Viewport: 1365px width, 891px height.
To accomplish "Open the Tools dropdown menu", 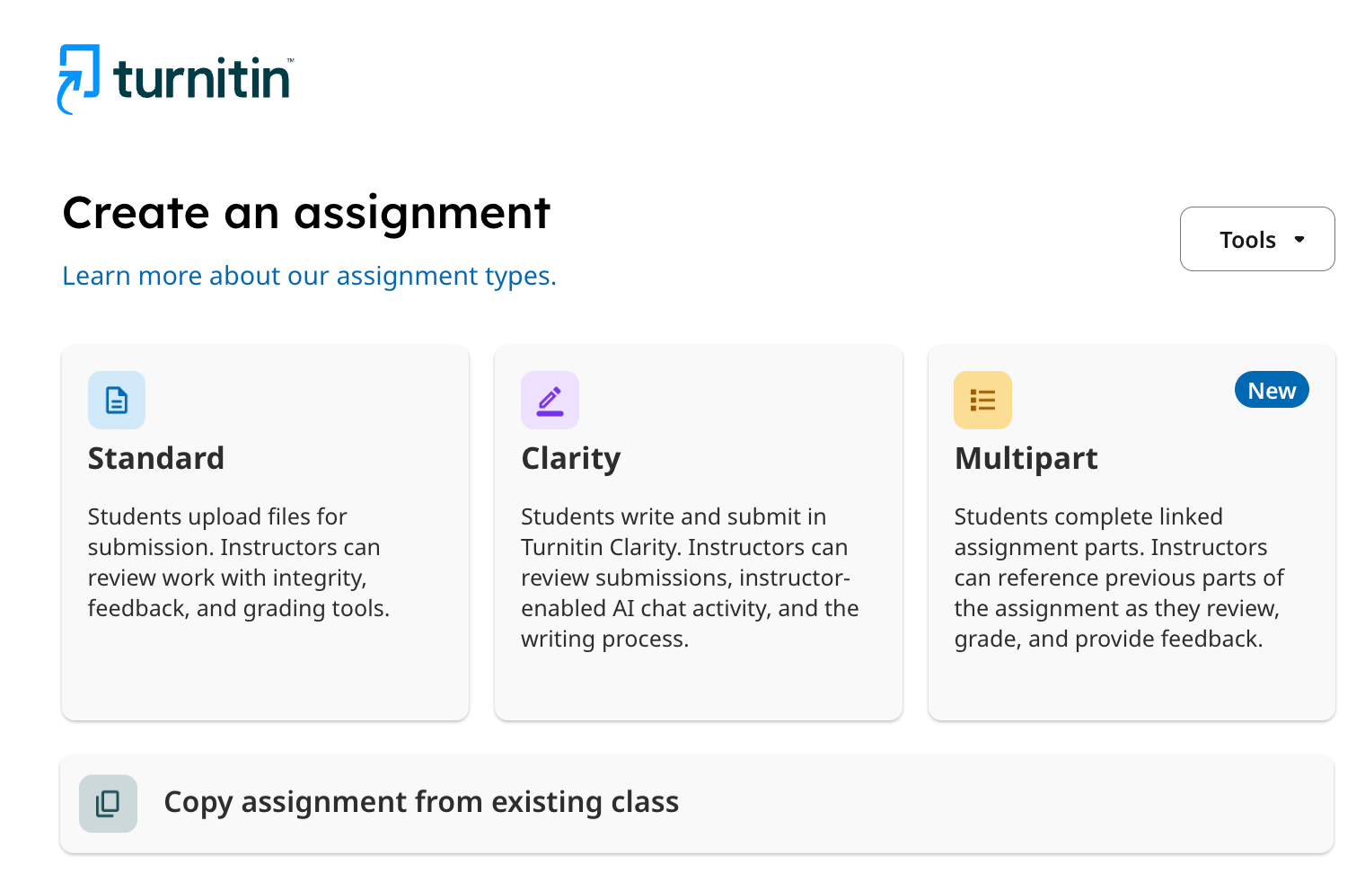I will coord(1257,239).
